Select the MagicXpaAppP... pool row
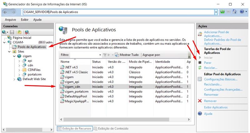 [x=125, y=101]
